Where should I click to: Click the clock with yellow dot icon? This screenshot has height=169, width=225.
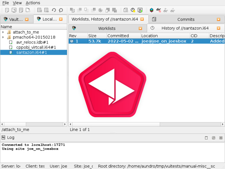133,10
